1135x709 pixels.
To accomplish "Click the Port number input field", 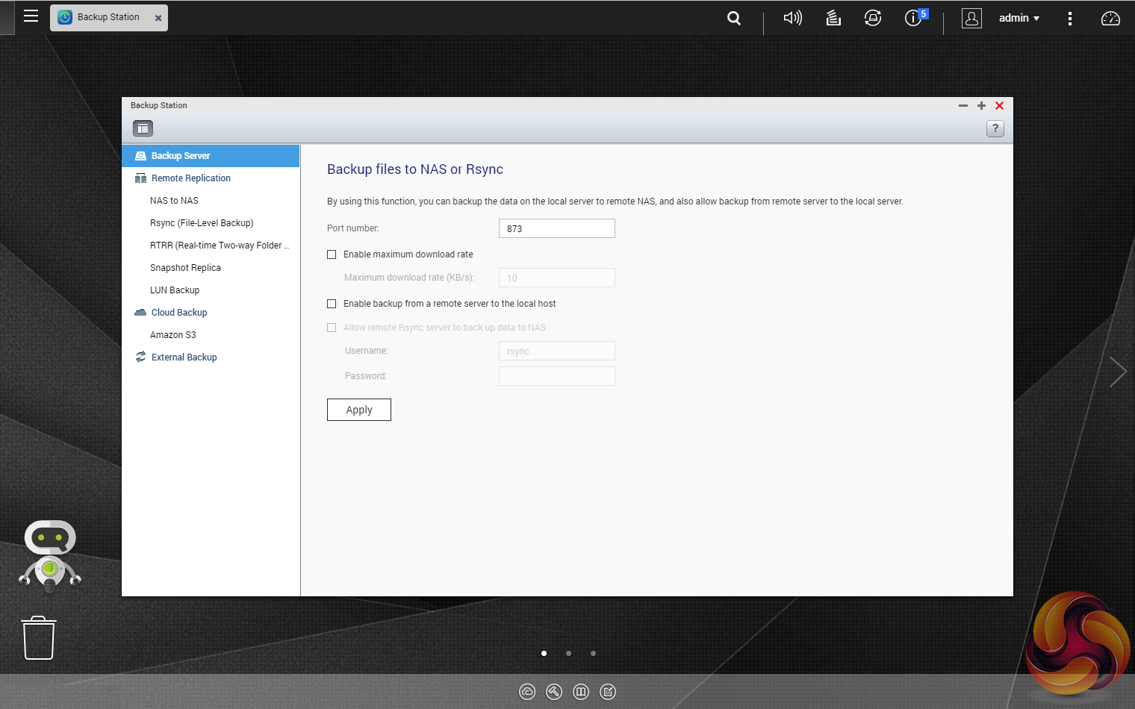I will [x=556, y=228].
